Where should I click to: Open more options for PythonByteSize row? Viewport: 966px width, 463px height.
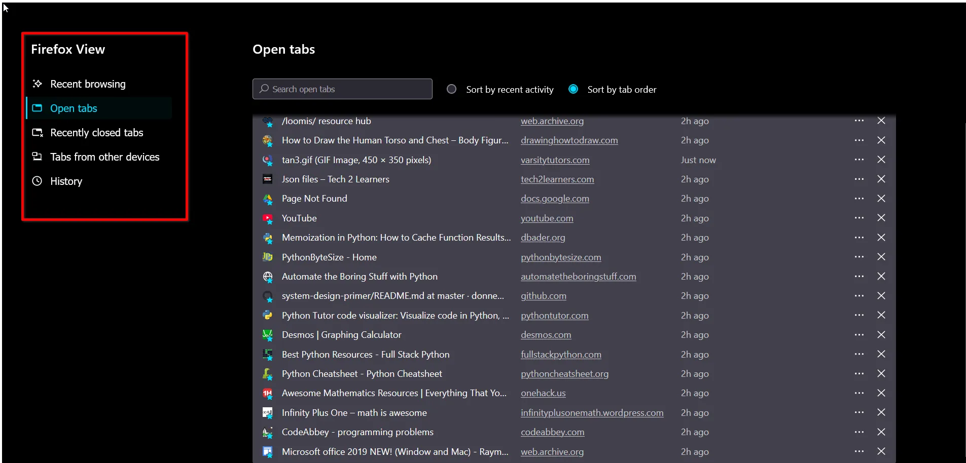point(859,257)
